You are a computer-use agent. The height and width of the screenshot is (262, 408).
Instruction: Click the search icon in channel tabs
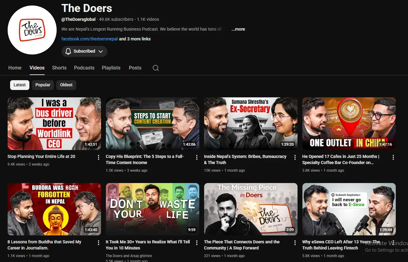tap(156, 68)
